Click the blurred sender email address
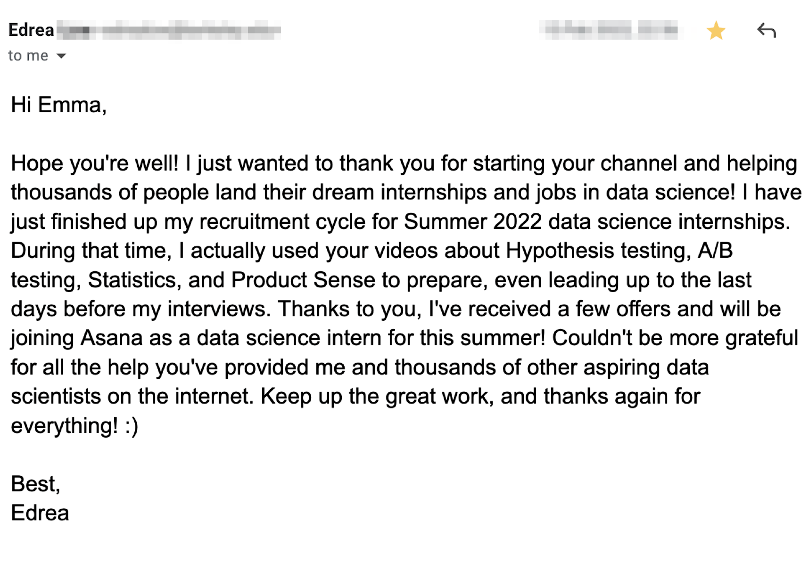 click(169, 30)
